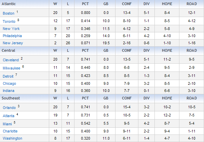Click the New York team link
Screen dimensions: 204x142
tap(11, 29)
